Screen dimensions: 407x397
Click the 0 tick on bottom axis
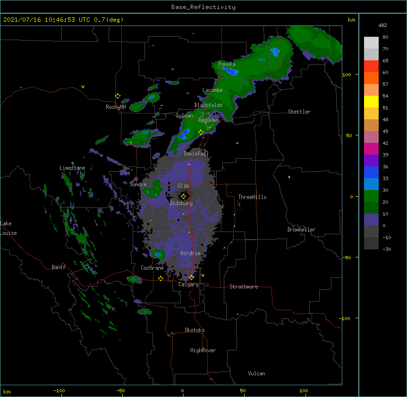tap(182, 390)
